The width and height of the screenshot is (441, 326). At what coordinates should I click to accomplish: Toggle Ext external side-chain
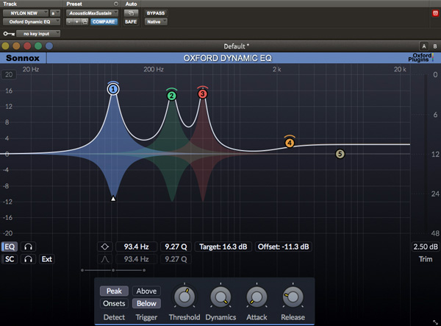click(47, 259)
